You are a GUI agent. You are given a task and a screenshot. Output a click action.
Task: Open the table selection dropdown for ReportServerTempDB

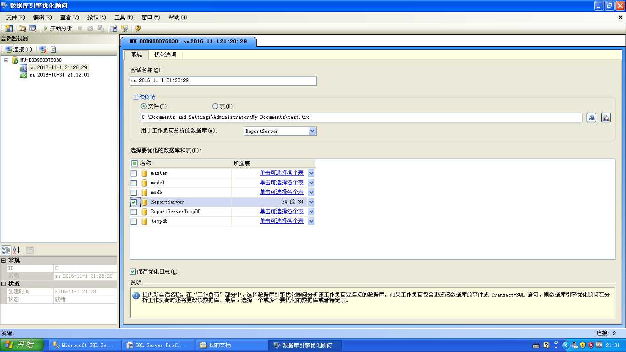tap(311, 212)
